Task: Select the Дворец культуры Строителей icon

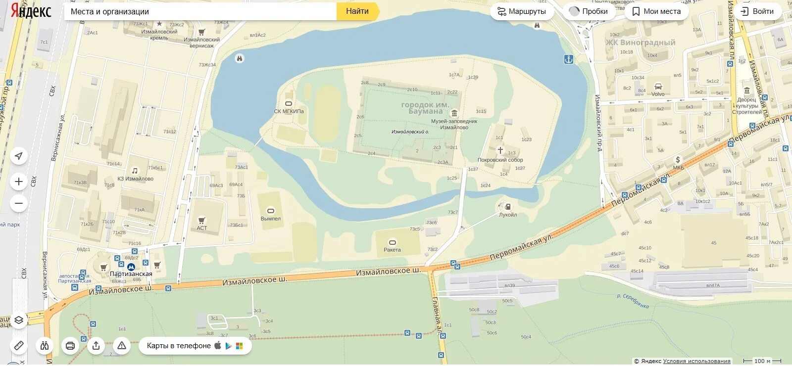Action: point(747,91)
